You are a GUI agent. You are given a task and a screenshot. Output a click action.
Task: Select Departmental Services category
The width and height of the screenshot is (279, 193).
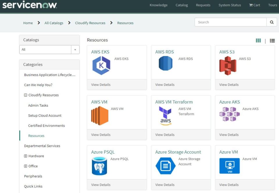[x=42, y=146]
